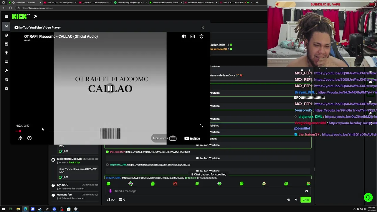Screen dimensions: 377x212
Task: Seek along the video progress bar
Action: click(110, 131)
